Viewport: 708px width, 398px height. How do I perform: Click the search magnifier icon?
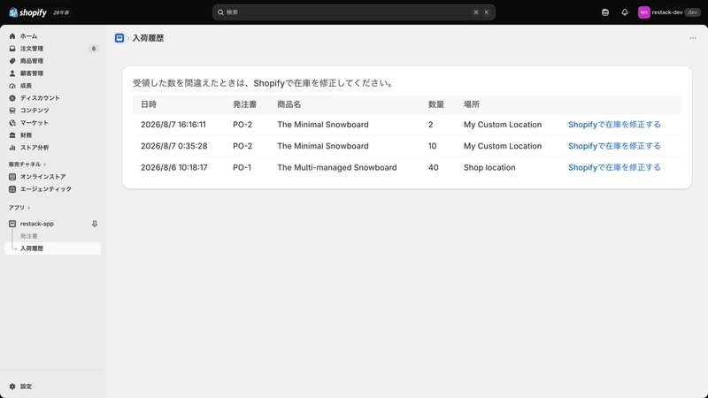[x=220, y=12]
